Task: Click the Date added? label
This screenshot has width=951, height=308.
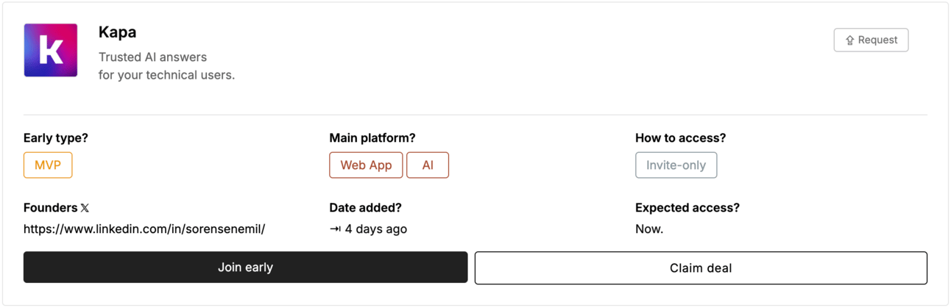Action: (366, 208)
